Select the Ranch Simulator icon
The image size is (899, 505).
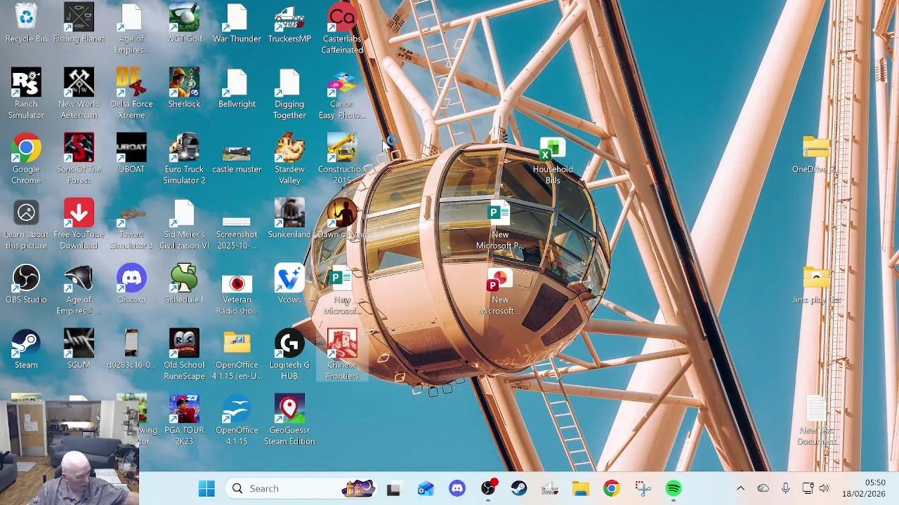[x=26, y=94]
